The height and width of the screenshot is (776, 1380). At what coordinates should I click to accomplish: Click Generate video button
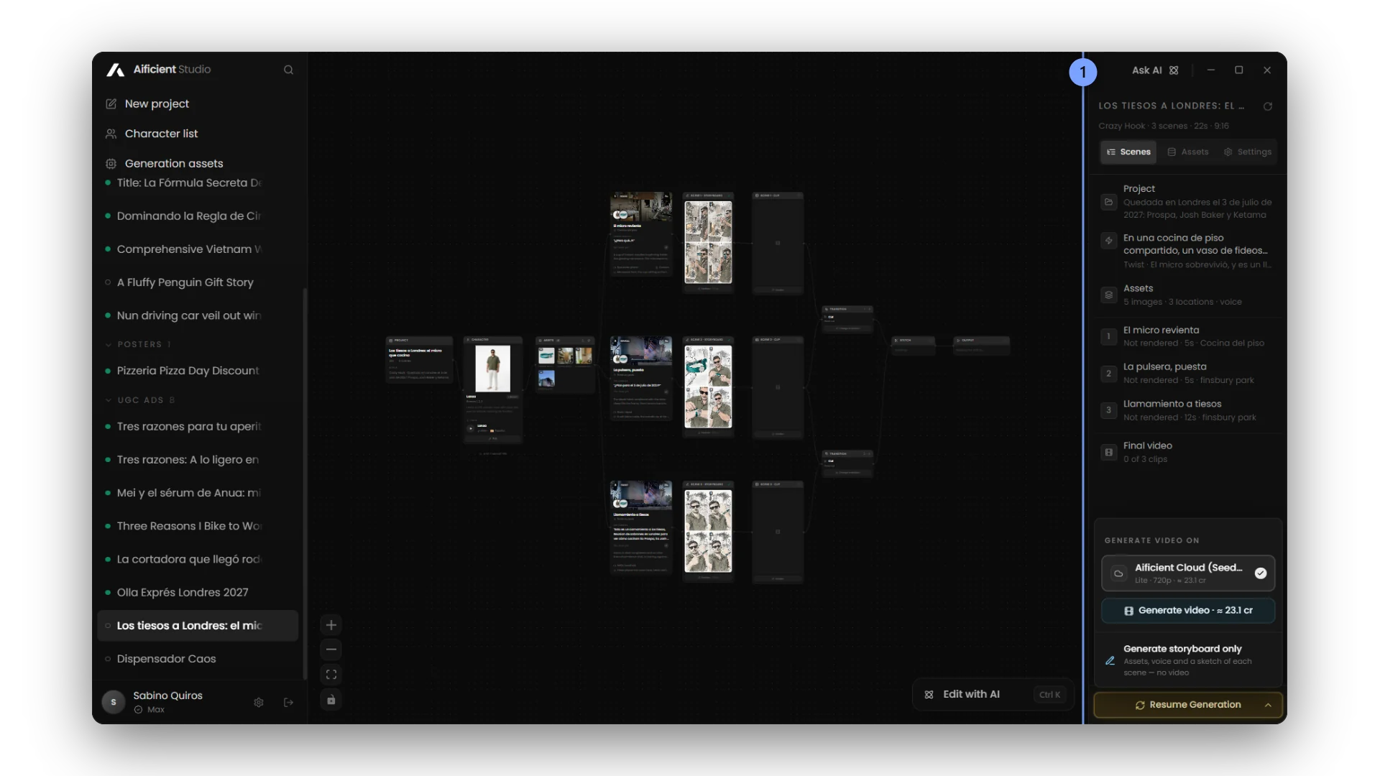click(x=1188, y=610)
